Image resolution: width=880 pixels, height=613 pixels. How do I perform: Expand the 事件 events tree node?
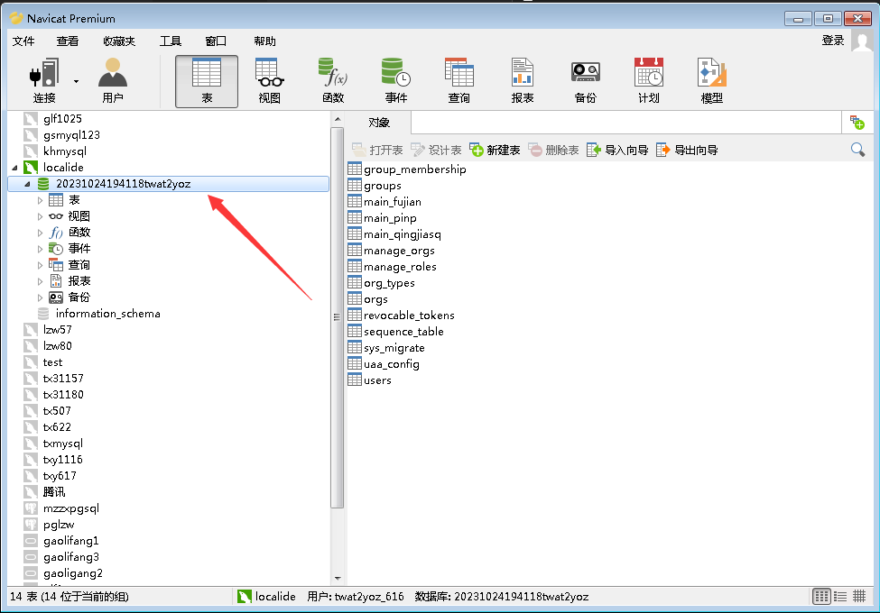[40, 249]
